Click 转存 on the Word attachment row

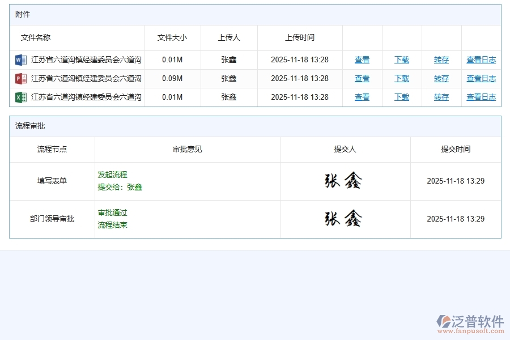pos(441,59)
